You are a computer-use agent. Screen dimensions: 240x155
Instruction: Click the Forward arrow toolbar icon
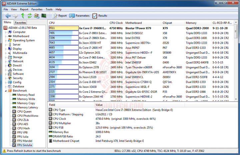[15, 16]
